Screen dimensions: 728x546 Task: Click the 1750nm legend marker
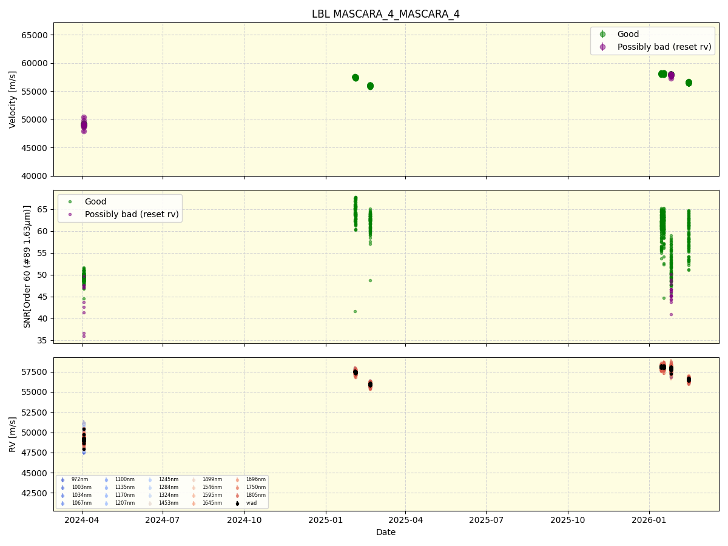tap(237, 488)
